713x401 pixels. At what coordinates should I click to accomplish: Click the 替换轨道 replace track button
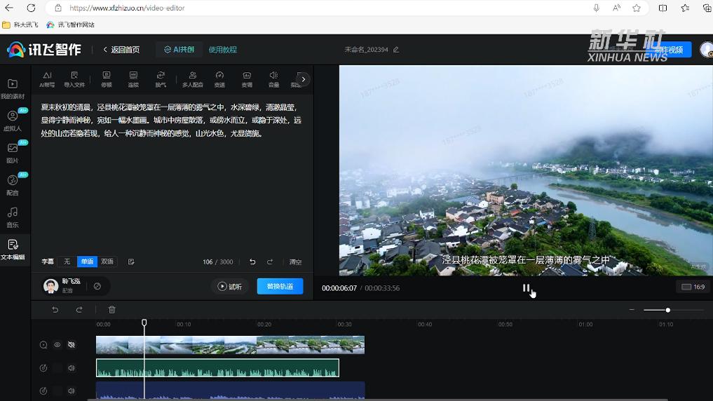(x=280, y=286)
